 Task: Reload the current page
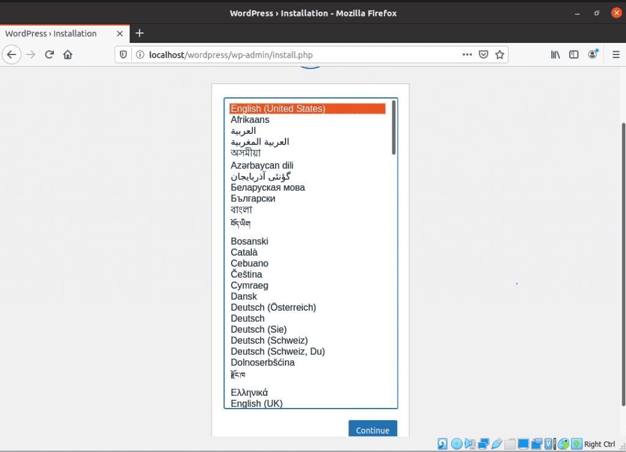(x=50, y=54)
